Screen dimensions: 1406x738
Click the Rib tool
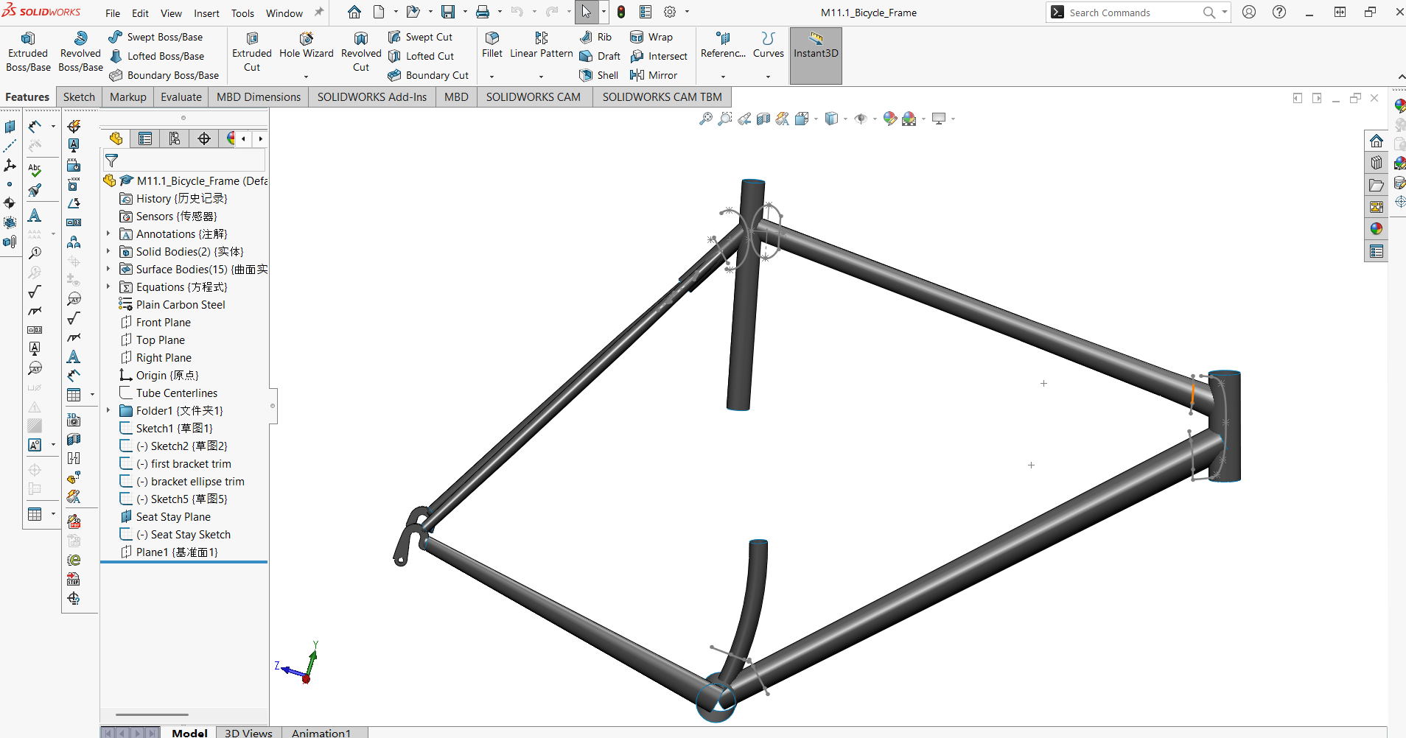pyautogui.click(x=595, y=37)
